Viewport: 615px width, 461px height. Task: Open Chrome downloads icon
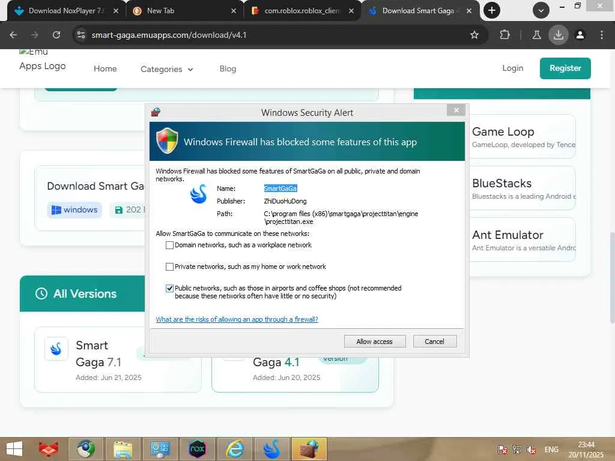pyautogui.click(x=558, y=35)
